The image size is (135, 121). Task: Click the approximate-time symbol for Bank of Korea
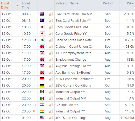[x=35, y=40]
